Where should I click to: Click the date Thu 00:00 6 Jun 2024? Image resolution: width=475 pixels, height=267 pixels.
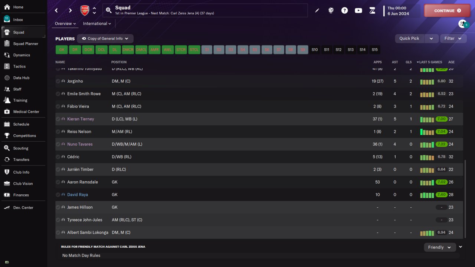pyautogui.click(x=398, y=11)
